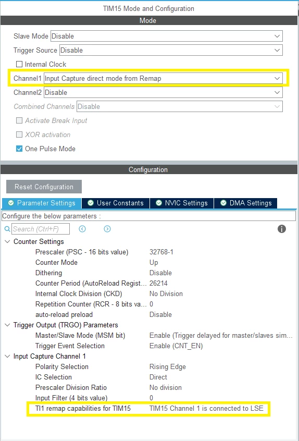Click the Master/Slave Mode (MSM bit) label
The image size is (299, 441).
pyautogui.click(x=80, y=335)
